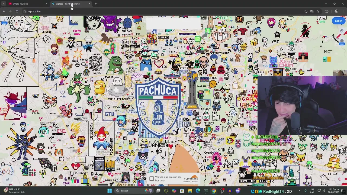Open Discord from the taskbar
The height and width of the screenshot is (195, 347).
coord(238,191)
